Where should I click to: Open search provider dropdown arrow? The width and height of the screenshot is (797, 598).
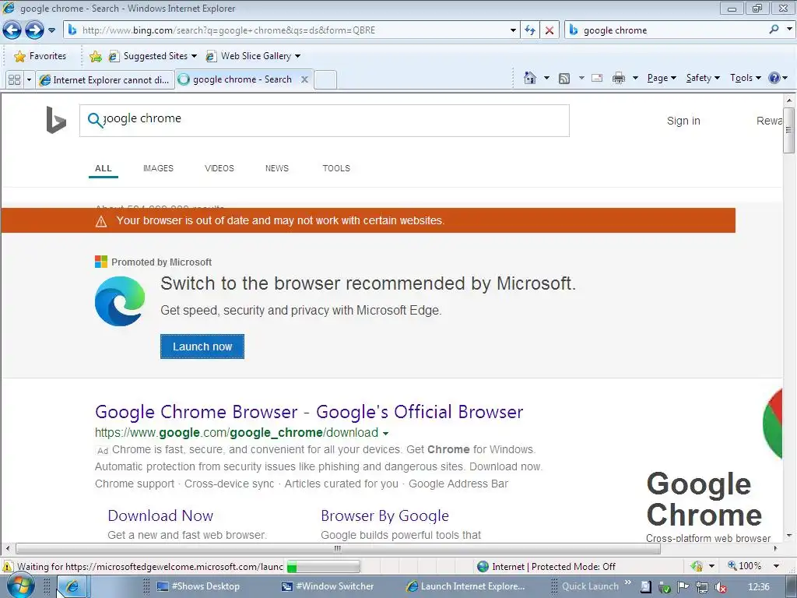[x=789, y=30]
